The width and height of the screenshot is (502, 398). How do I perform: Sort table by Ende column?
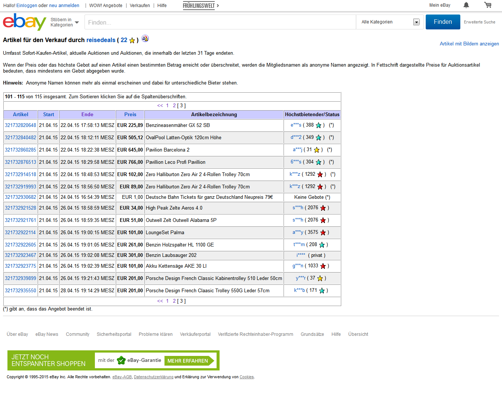click(x=87, y=114)
